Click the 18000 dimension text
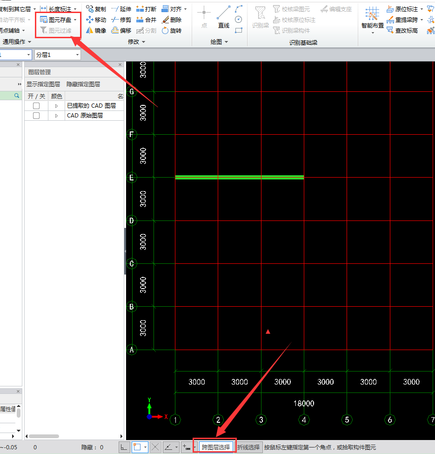435x454 pixels. click(304, 403)
